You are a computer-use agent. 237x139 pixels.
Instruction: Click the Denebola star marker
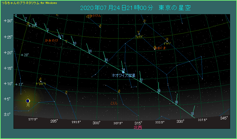click(x=41, y=81)
